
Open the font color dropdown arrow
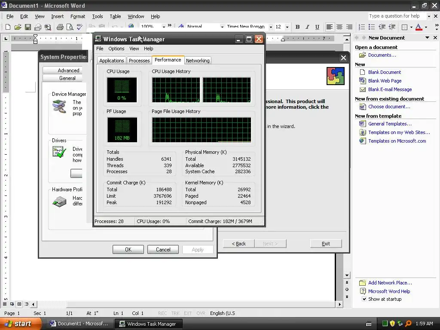426,27
